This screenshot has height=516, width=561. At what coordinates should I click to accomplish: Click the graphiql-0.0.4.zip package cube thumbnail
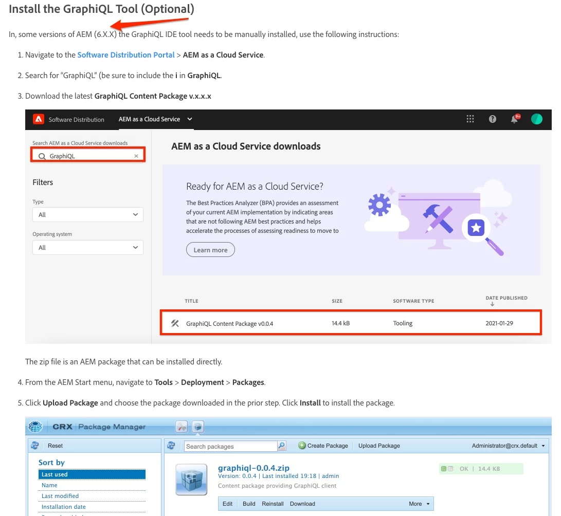tap(191, 480)
